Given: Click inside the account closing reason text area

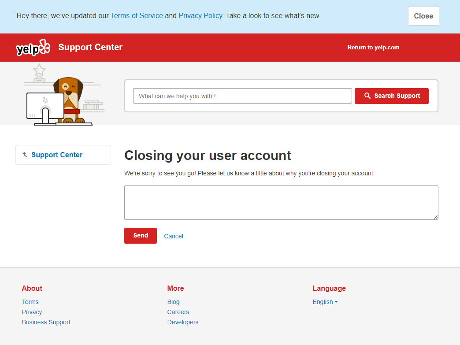Looking at the screenshot, I should pyautogui.click(x=281, y=202).
